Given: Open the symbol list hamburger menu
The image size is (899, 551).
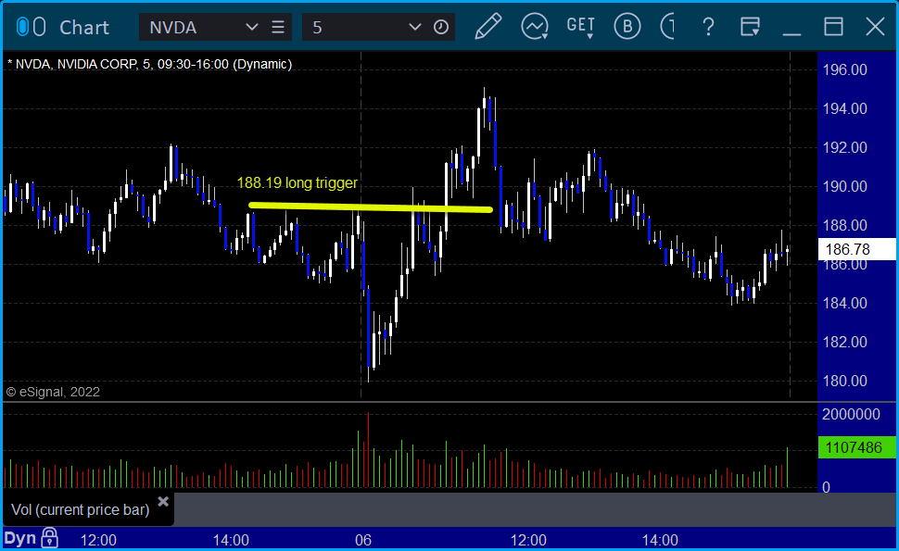Looking at the screenshot, I should tap(278, 27).
